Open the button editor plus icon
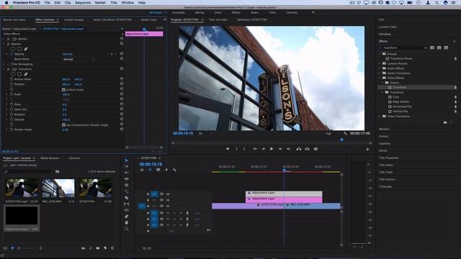The image size is (461, 259). point(367,149)
